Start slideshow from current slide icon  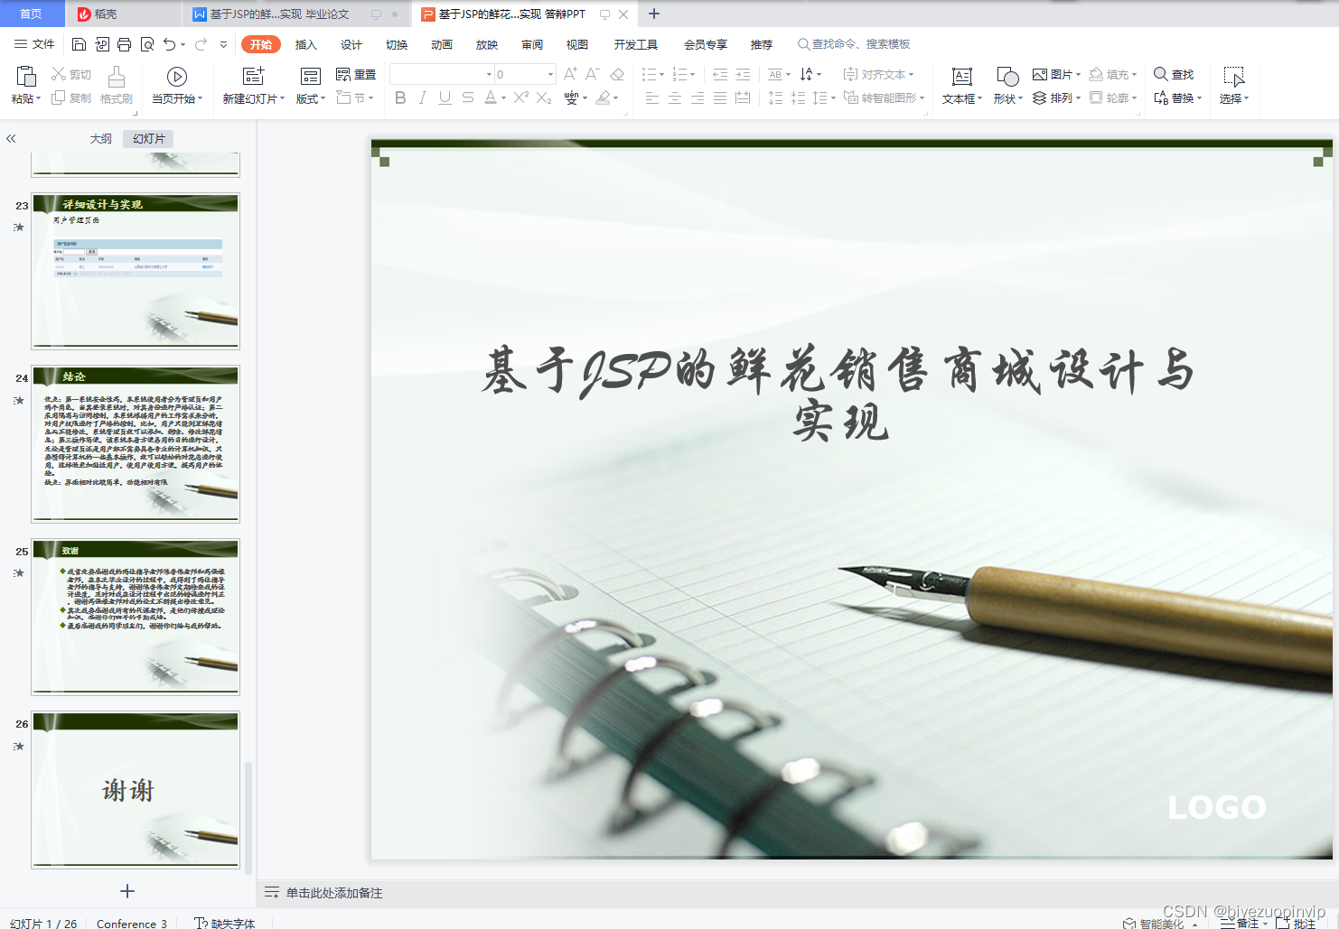[x=177, y=77]
